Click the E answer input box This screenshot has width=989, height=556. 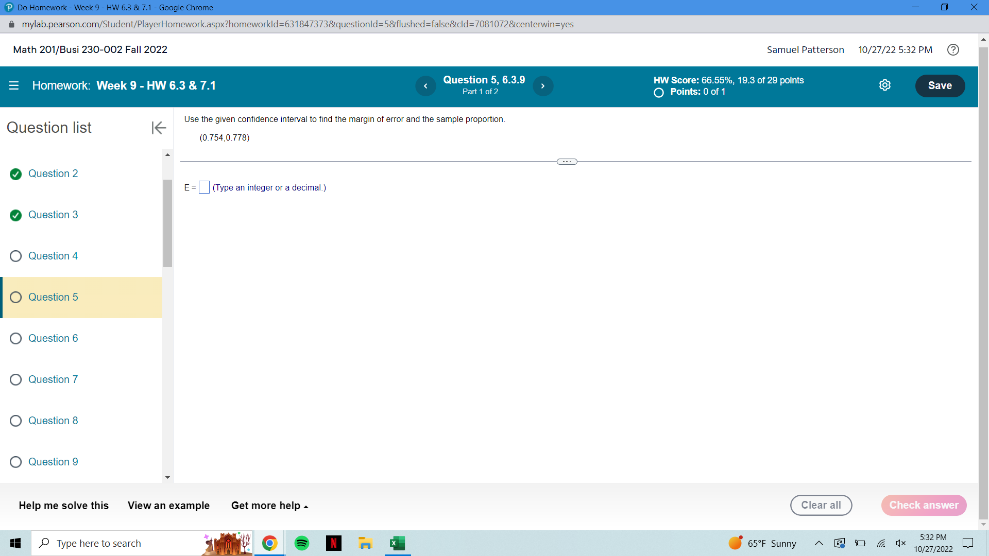point(204,187)
